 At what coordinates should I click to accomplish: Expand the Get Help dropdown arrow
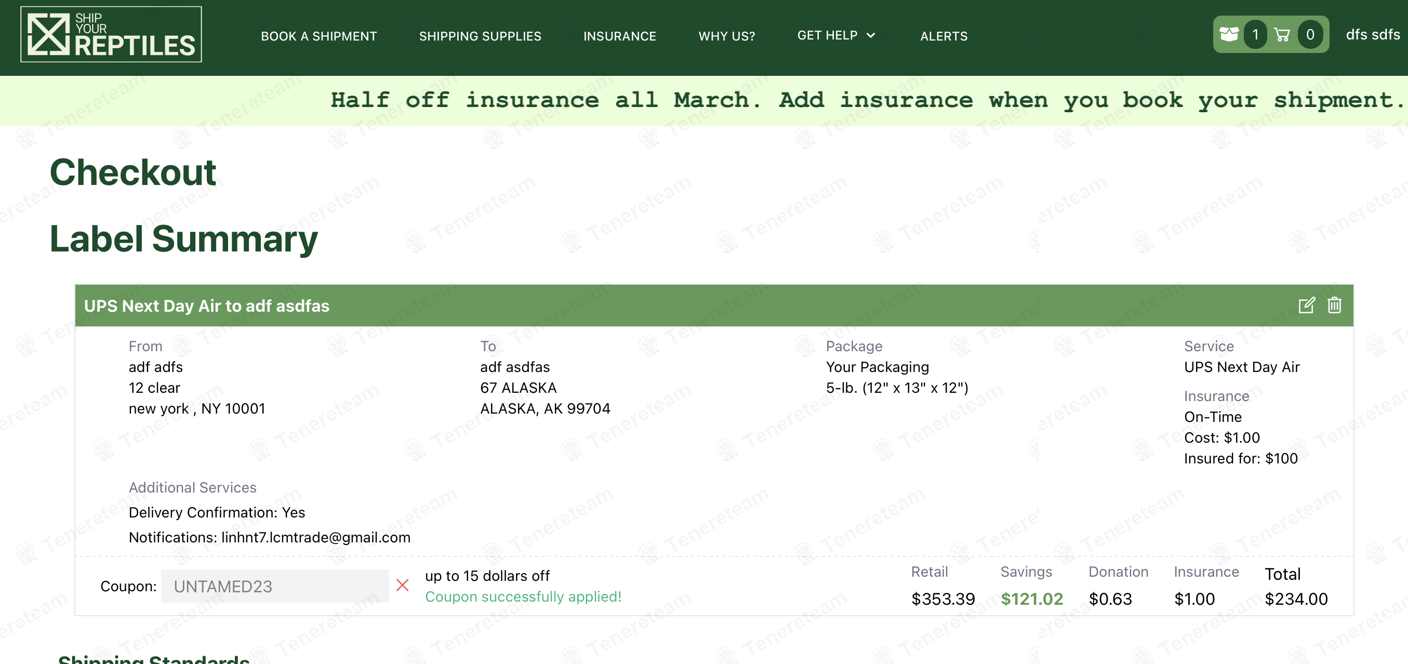coord(871,35)
